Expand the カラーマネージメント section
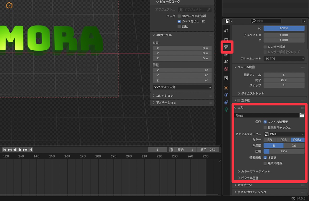The width and height of the screenshot is (309, 201). coord(255,171)
